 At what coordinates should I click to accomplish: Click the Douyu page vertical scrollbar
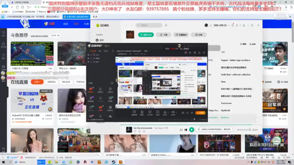tap(293, 32)
